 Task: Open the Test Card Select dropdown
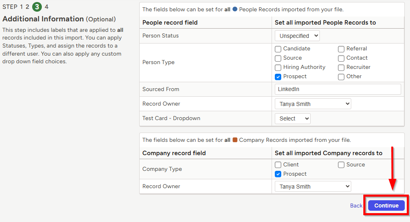293,118
